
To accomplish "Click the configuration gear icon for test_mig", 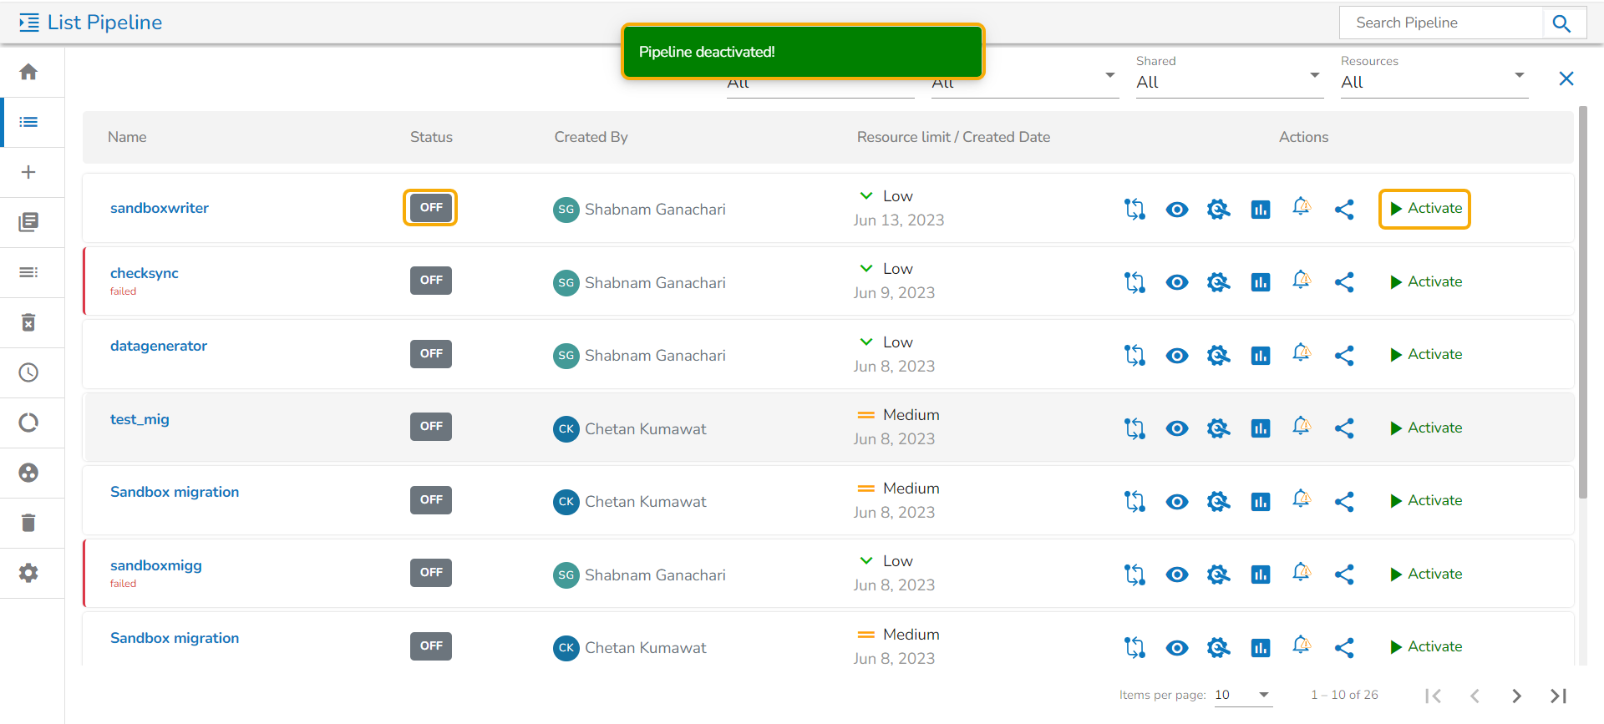I will tap(1218, 428).
